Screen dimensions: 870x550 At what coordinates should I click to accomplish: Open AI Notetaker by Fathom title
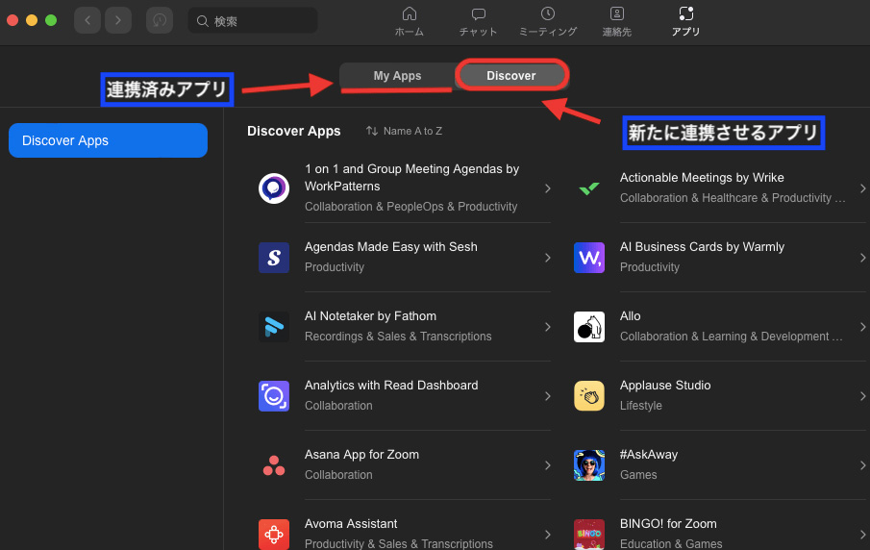pyautogui.click(x=370, y=315)
